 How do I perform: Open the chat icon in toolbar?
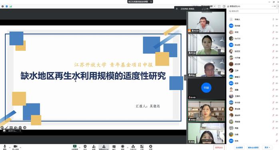[x=114, y=146]
